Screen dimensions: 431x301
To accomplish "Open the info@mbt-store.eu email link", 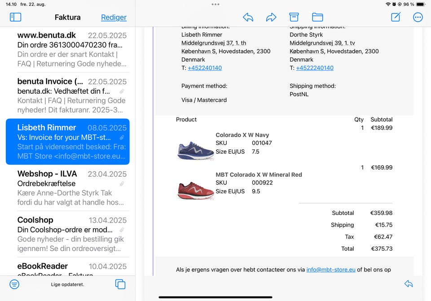I will pyautogui.click(x=331, y=270).
